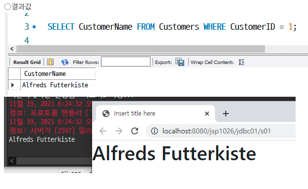View site information icon in address bar
308x189 pixels.
154,131
